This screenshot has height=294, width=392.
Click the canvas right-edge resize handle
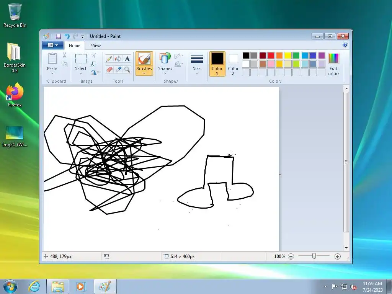pos(280,175)
